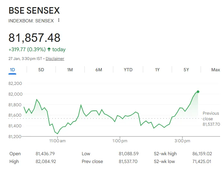
Task: Click the Open value 81,436.79
Action: point(45,154)
